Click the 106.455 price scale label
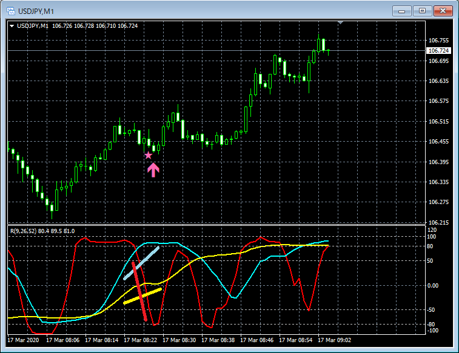 [x=438, y=142]
